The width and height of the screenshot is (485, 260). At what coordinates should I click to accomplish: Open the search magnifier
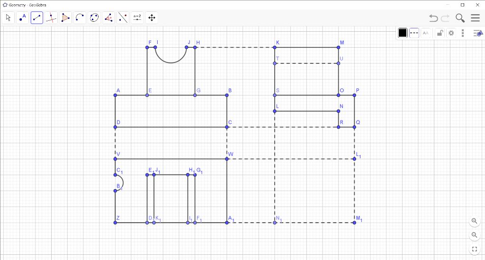[x=460, y=18]
